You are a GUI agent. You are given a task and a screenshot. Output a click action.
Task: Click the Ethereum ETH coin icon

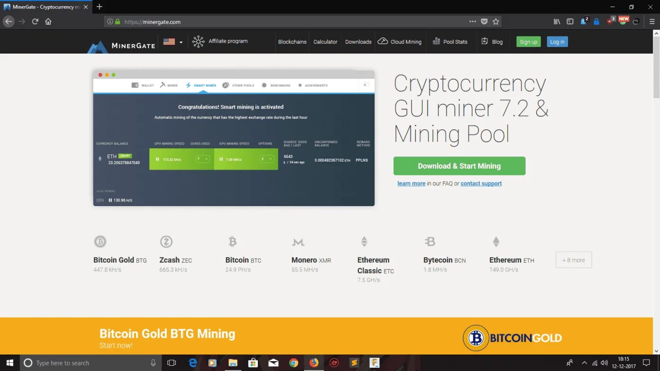(496, 242)
